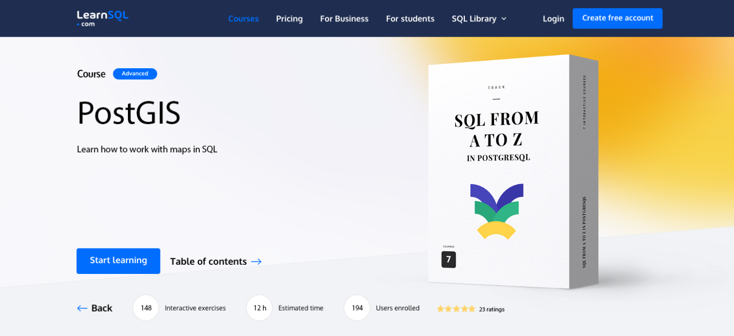The image size is (734, 336).
Task: Click the arrow next to Table of contents
Action: 256,262
